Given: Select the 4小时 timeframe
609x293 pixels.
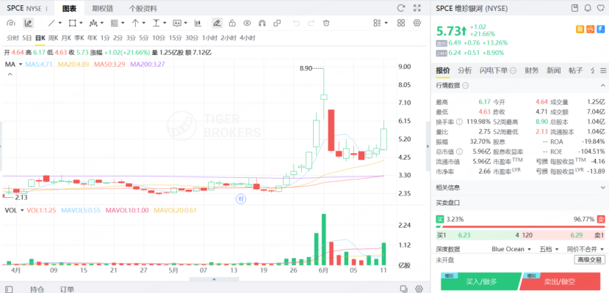Looking at the screenshot, I should click(248, 38).
